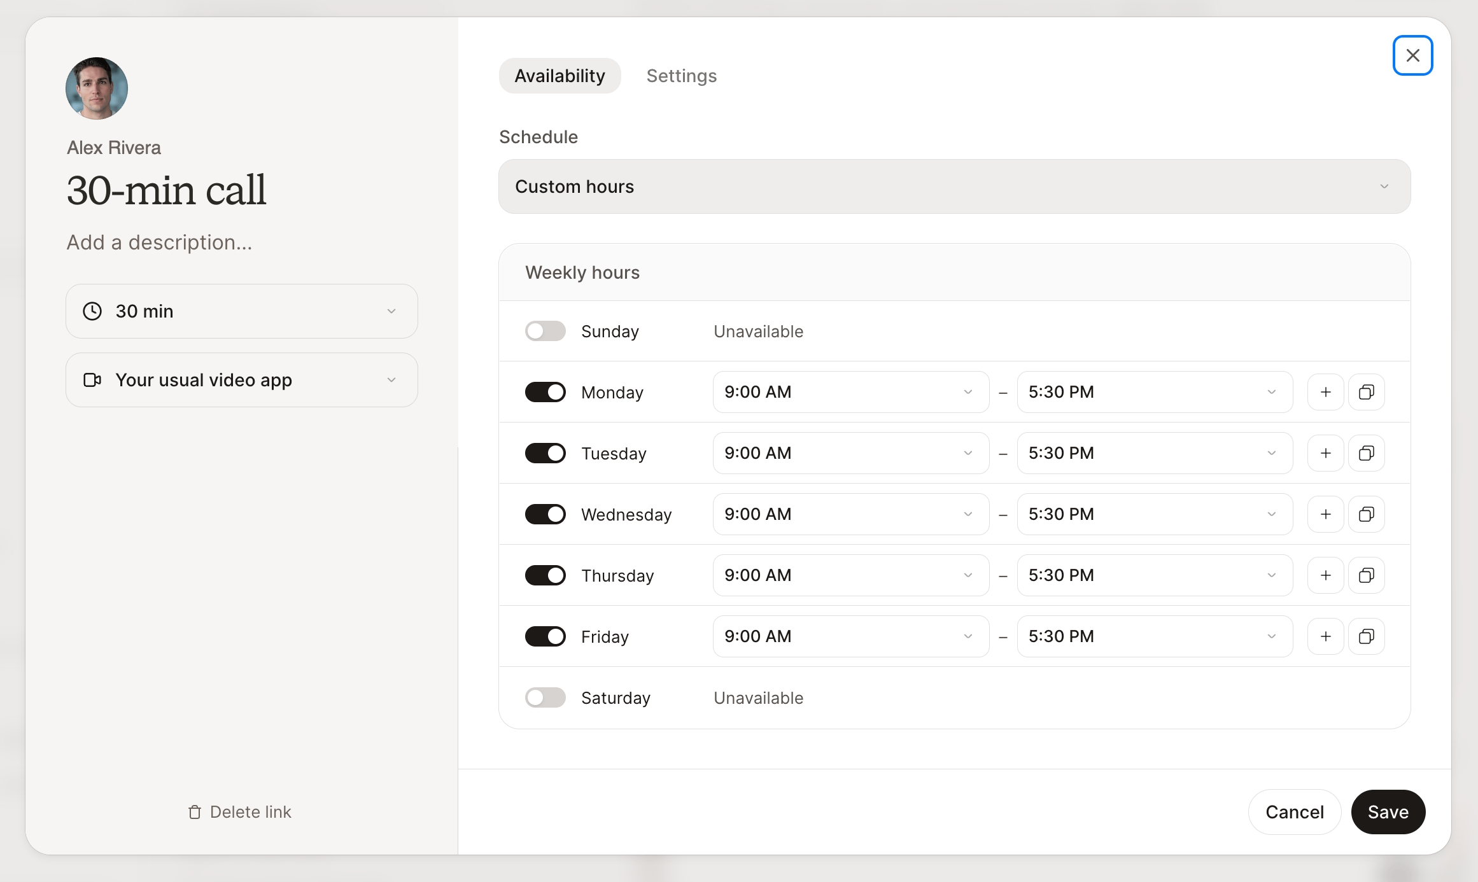Add a time slot for Monday
The height and width of the screenshot is (882, 1478).
(1325, 392)
